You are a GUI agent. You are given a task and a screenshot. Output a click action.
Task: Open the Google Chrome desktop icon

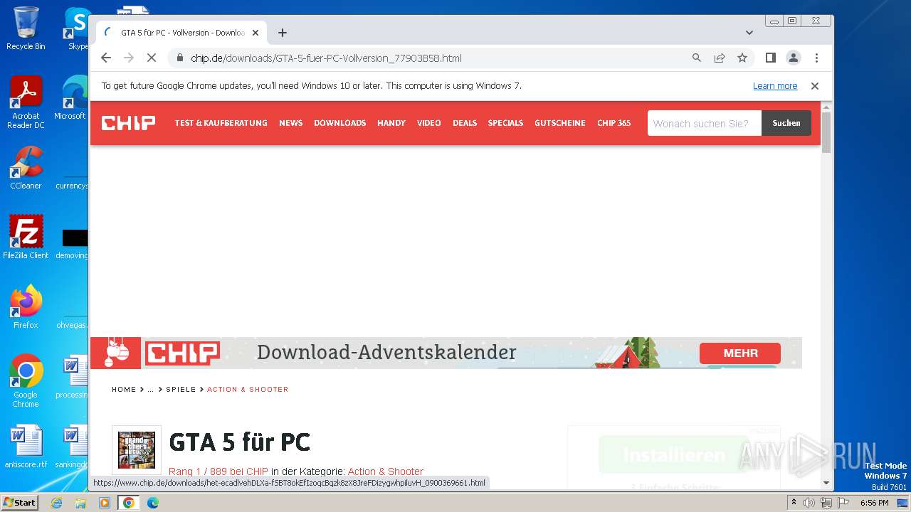(26, 380)
